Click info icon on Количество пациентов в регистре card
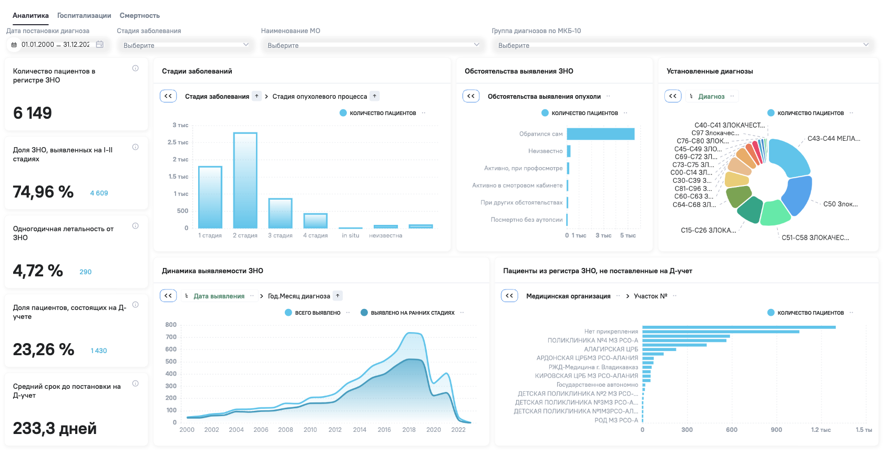 [x=136, y=68]
